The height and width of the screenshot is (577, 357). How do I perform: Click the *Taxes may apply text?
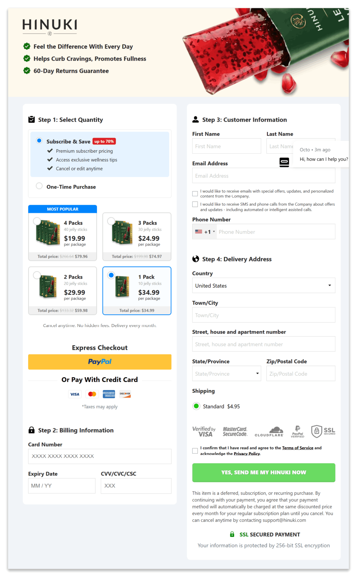[x=100, y=406]
